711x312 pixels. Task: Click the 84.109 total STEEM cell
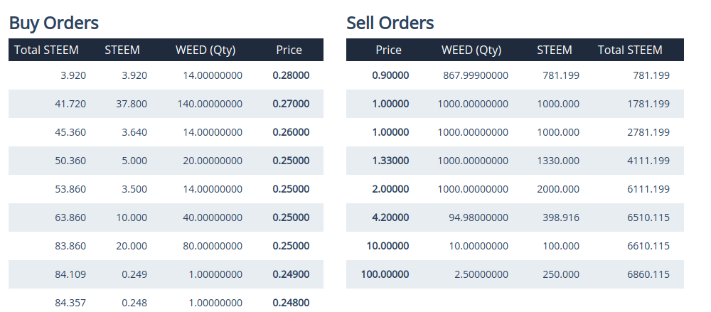(x=70, y=274)
